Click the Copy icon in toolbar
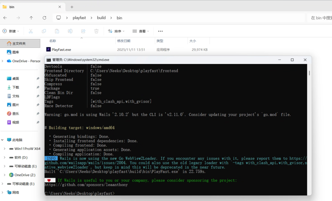Screen dimensions: 332x201 point(44,31)
